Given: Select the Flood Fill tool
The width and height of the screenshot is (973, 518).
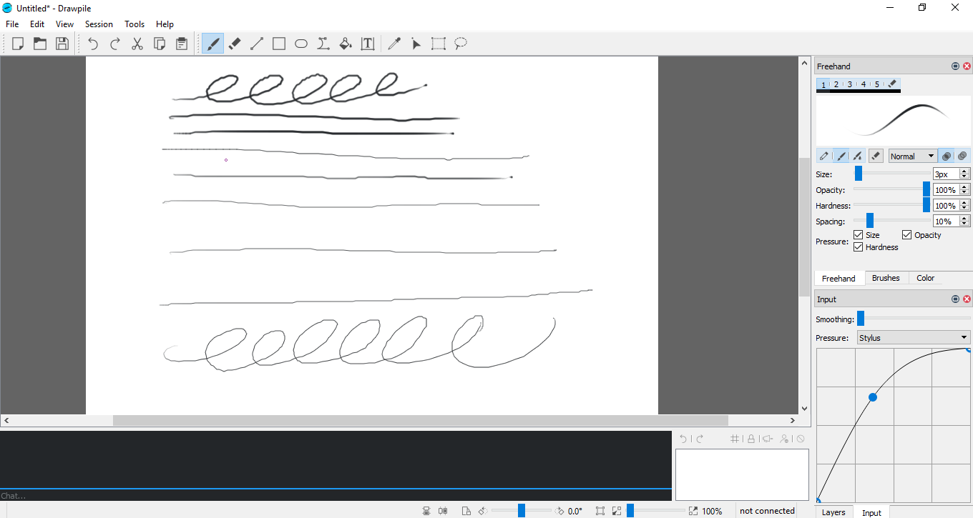Looking at the screenshot, I should point(346,44).
